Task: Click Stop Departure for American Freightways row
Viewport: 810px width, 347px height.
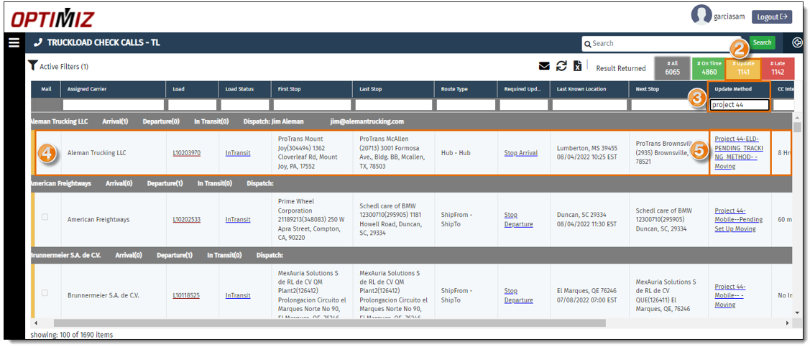Action: [x=518, y=219]
